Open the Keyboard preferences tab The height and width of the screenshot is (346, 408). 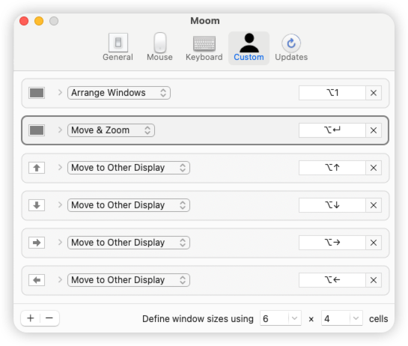tap(204, 48)
